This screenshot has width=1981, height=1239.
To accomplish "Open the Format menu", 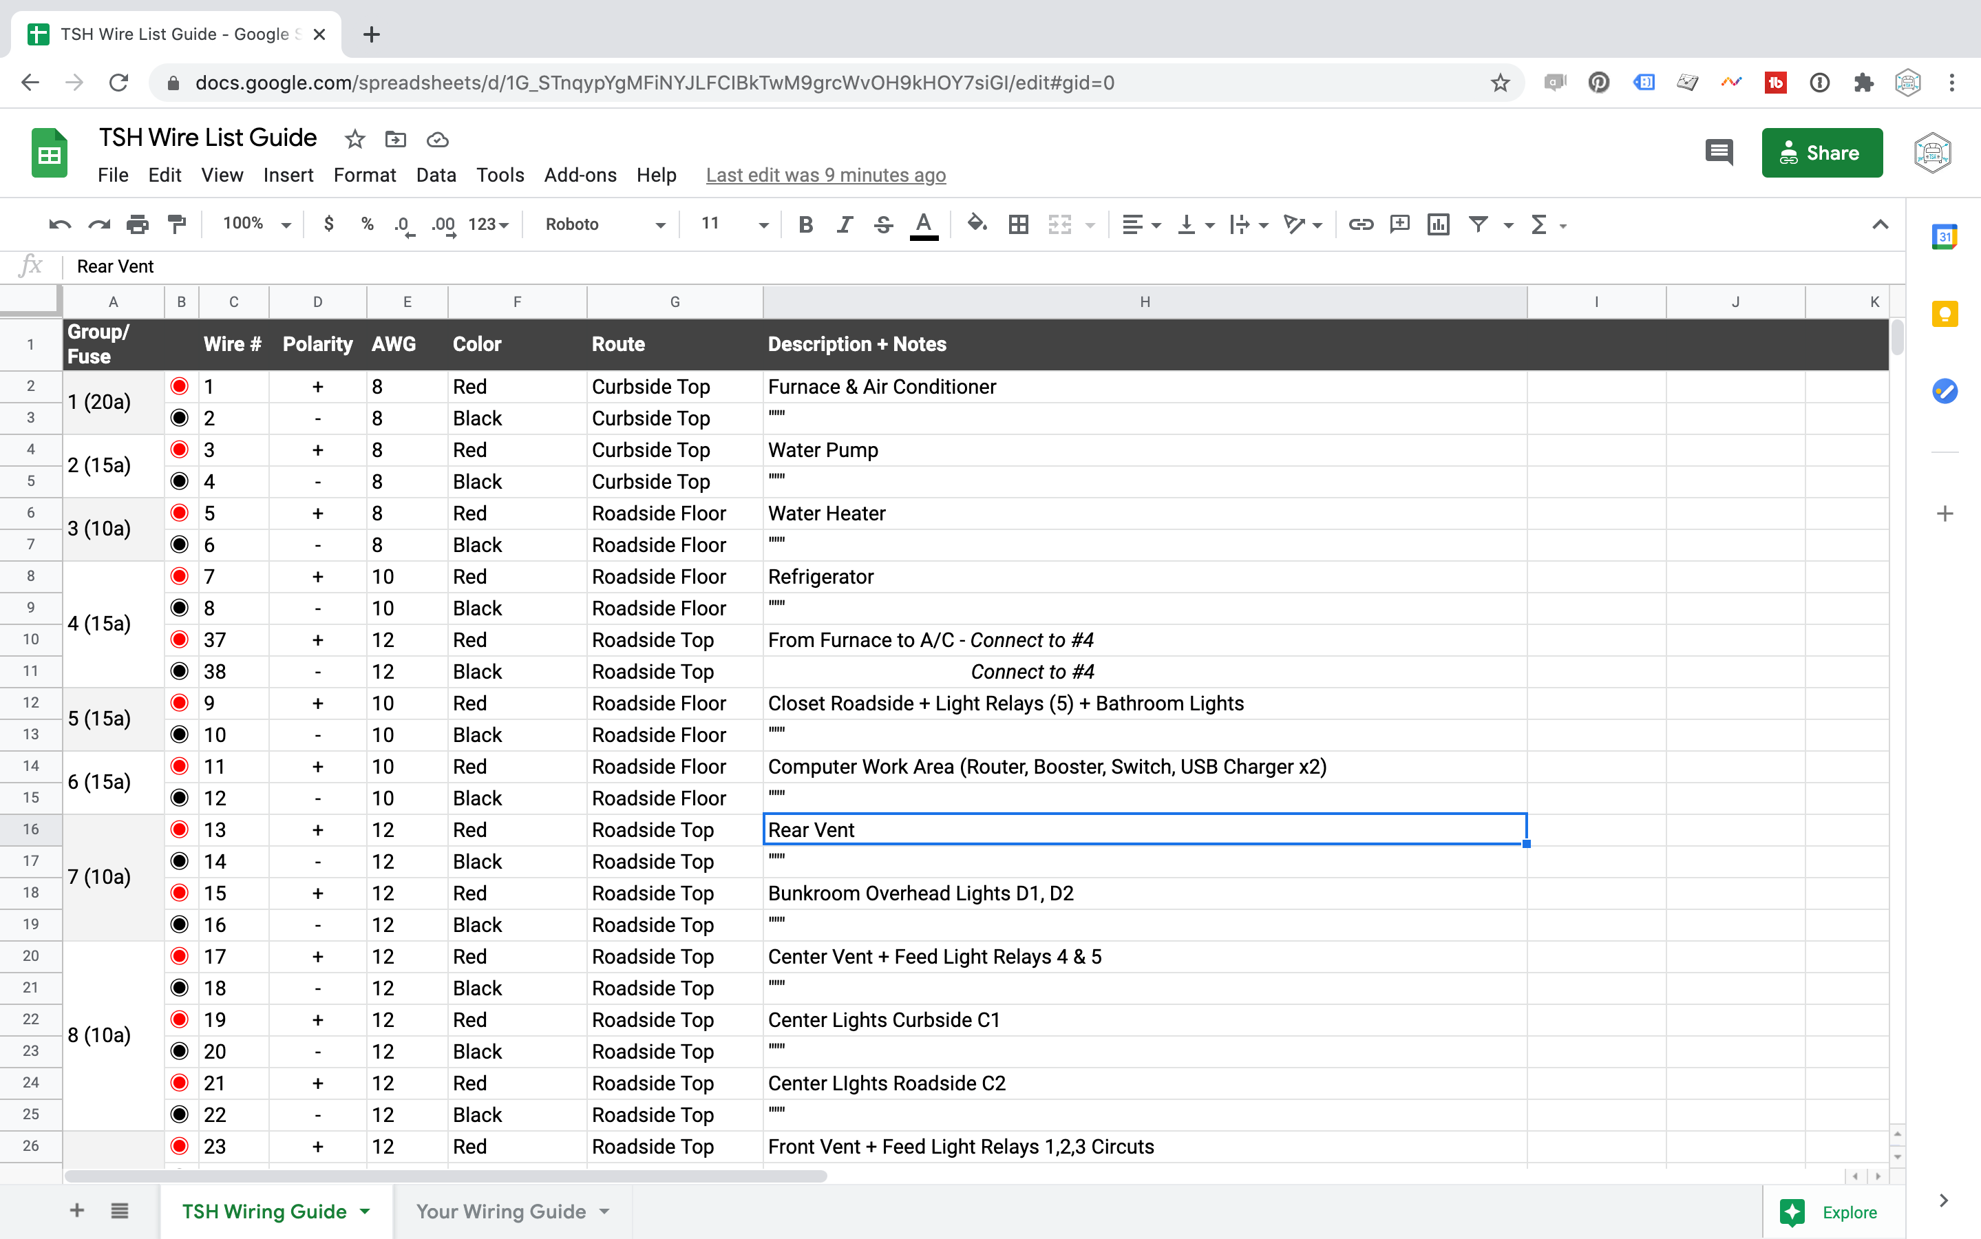I will tap(365, 175).
